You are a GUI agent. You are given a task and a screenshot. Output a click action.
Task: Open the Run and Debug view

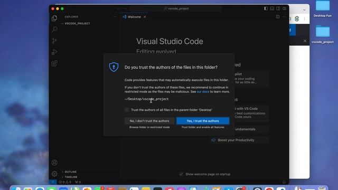(54, 52)
